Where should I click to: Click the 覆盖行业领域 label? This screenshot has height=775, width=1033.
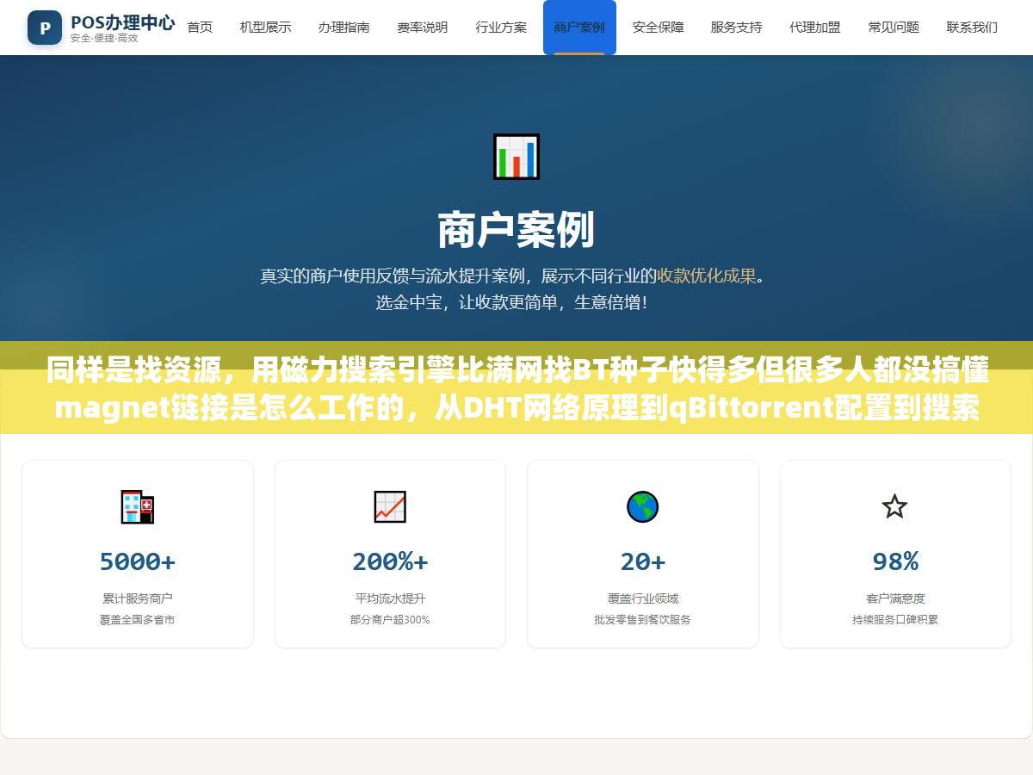pyautogui.click(x=643, y=598)
